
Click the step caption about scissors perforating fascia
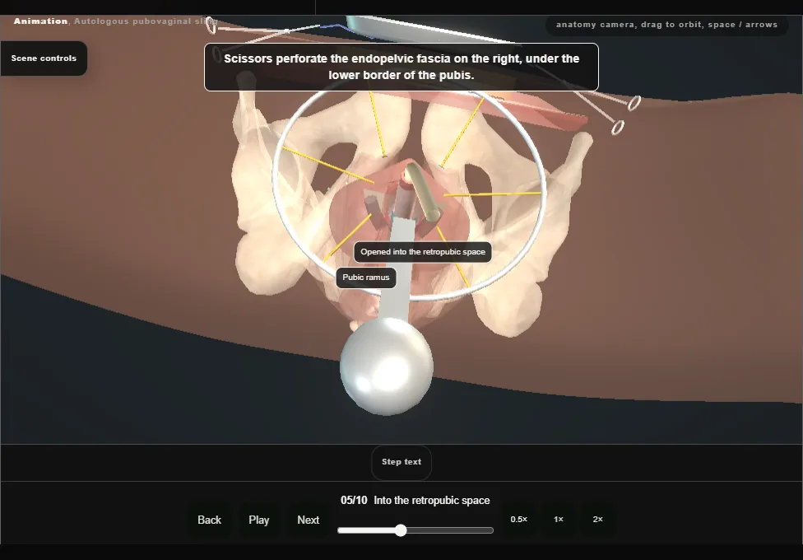401,68
